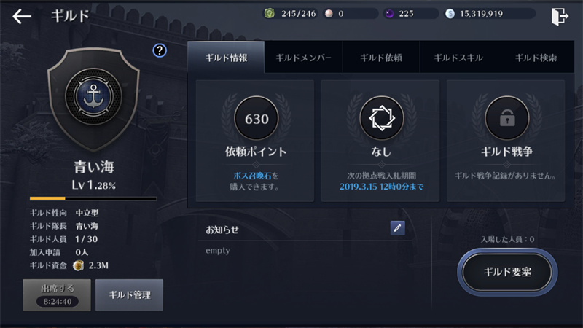
Task: Switch to the ギルドメンバー tab
Action: 303,58
